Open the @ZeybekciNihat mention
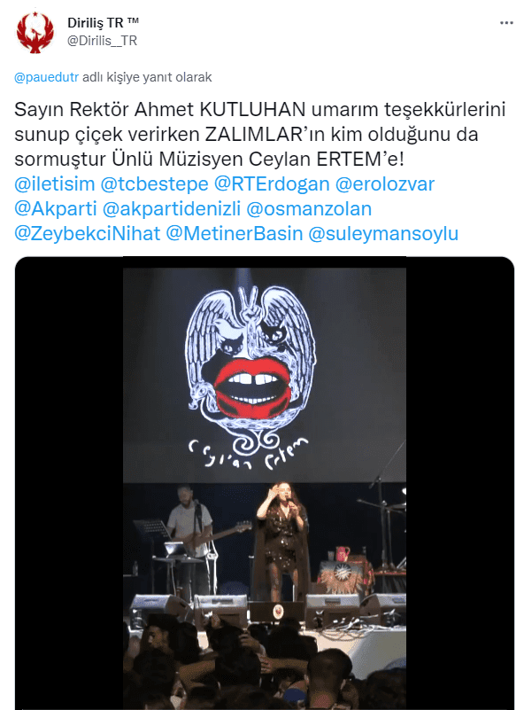The image size is (524, 710). (88, 234)
